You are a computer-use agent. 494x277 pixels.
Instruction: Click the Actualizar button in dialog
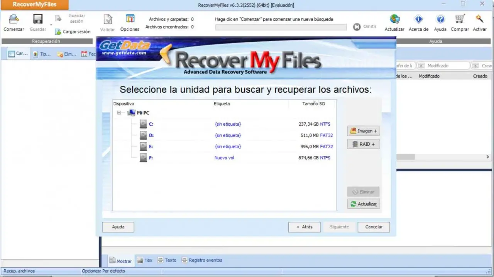click(x=363, y=204)
